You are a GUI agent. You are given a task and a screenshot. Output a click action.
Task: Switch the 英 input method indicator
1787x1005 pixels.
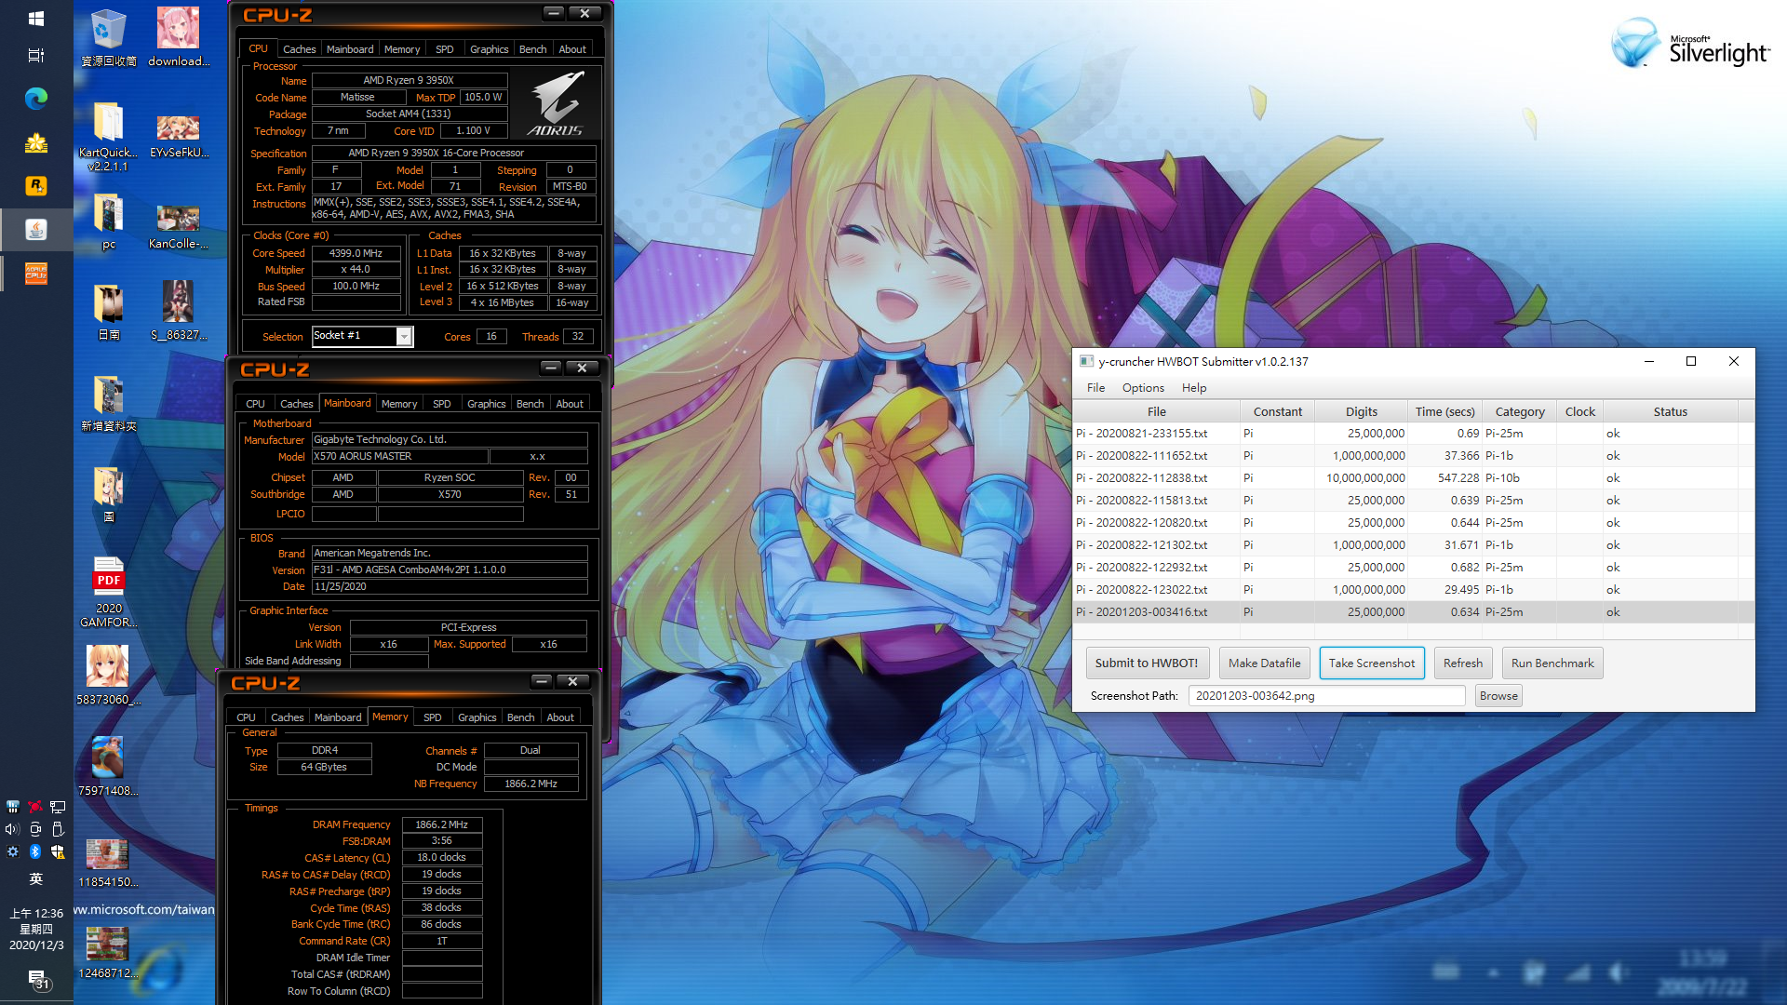(x=36, y=878)
